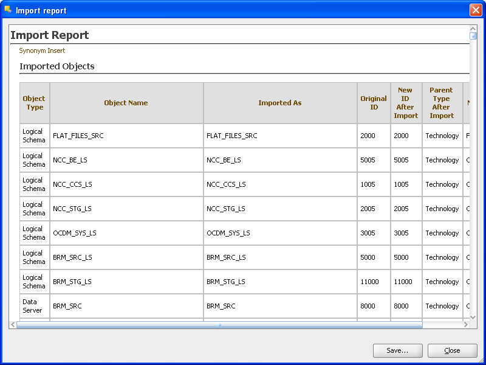Click Original ID cell showing 11000

click(x=369, y=282)
